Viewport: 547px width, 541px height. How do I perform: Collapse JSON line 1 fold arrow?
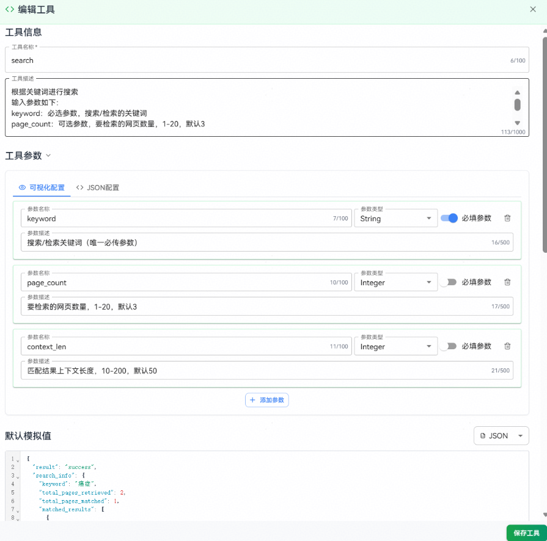coord(17,459)
